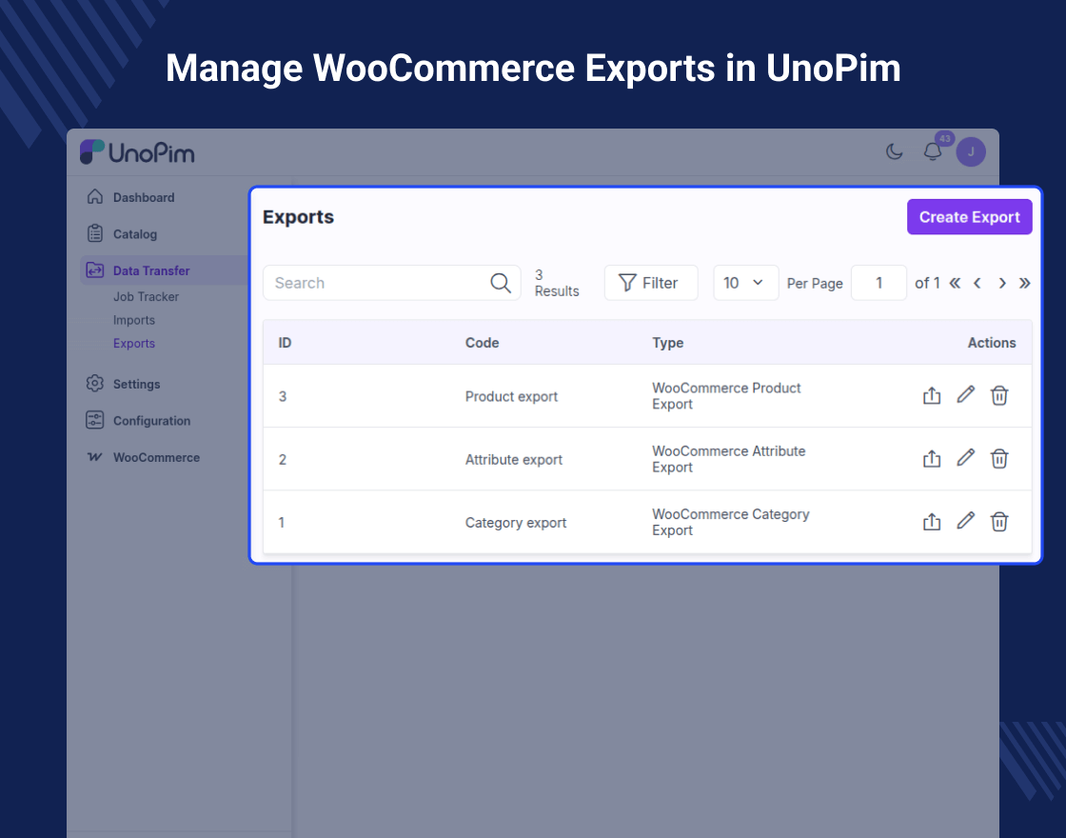Image resolution: width=1066 pixels, height=838 pixels.
Task: Open Catalog in sidebar
Action: pos(134,234)
